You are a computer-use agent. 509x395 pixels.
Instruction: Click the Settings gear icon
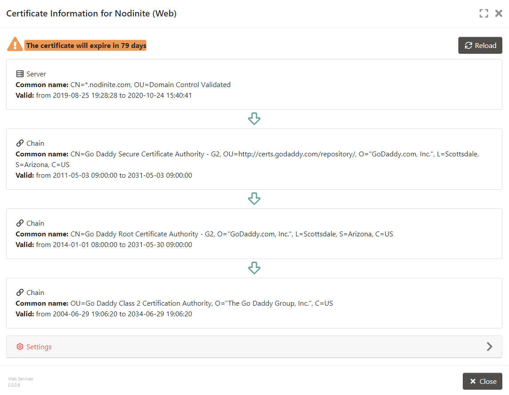coord(20,347)
